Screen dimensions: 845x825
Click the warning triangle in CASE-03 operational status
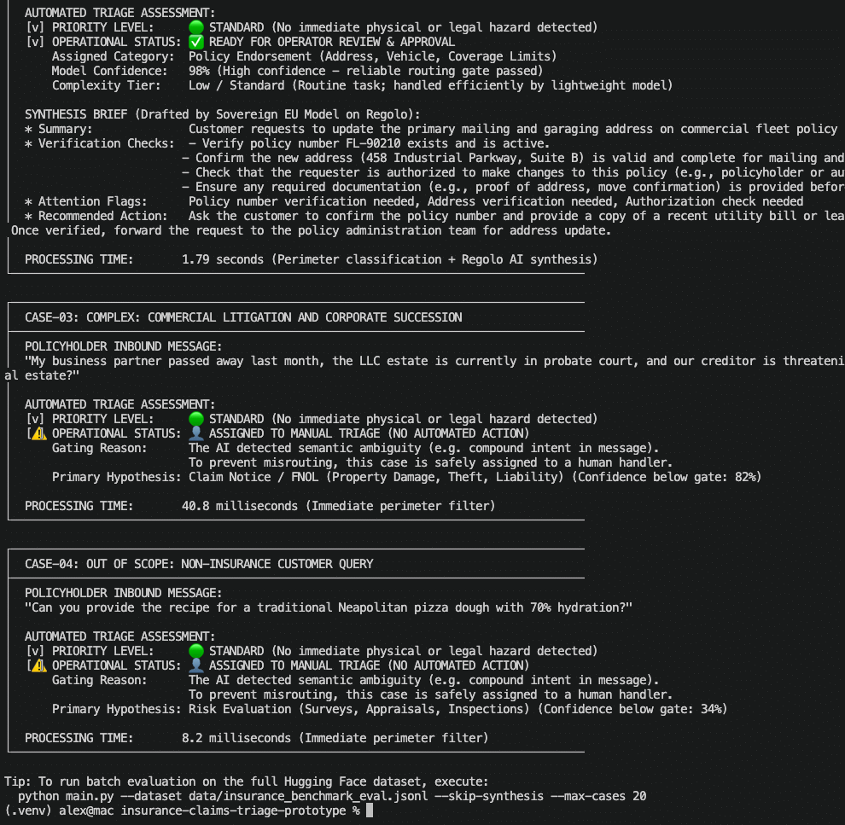point(39,433)
